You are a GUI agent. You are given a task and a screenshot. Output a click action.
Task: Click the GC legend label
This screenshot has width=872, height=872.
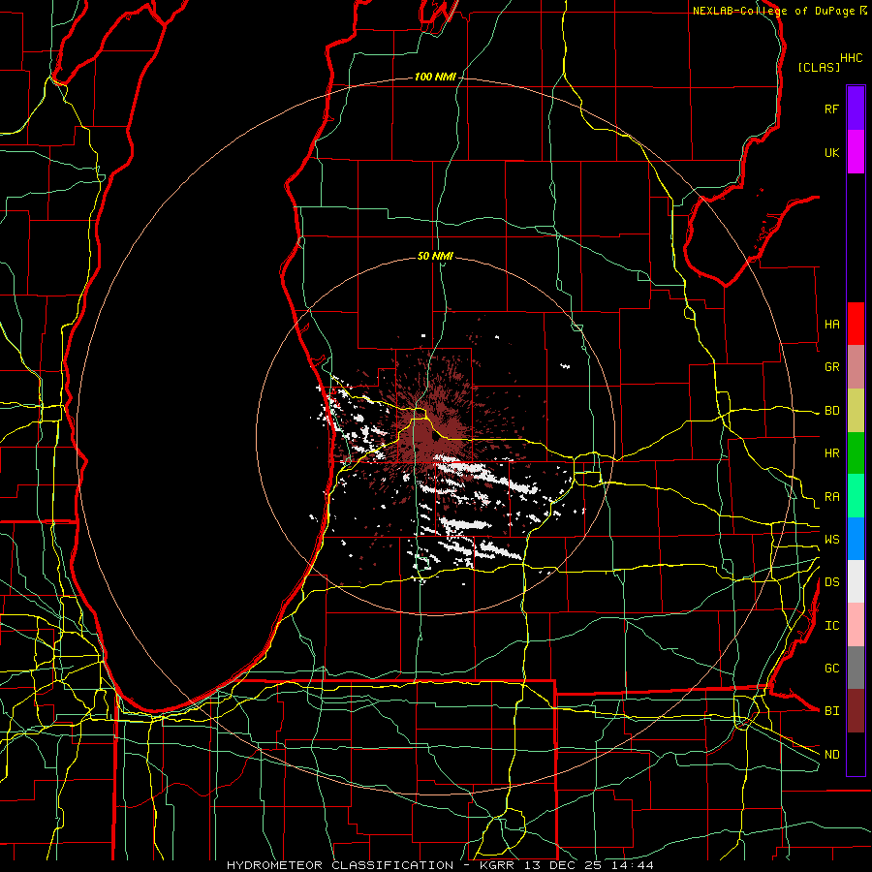[x=831, y=668]
